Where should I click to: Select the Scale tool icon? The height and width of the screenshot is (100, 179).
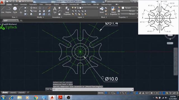pyautogui.click(x=40, y=14)
